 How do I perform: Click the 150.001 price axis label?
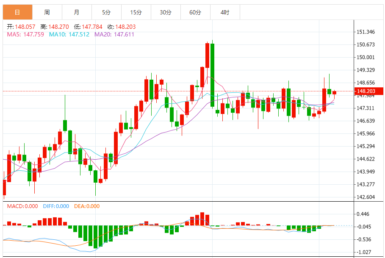[366, 58]
